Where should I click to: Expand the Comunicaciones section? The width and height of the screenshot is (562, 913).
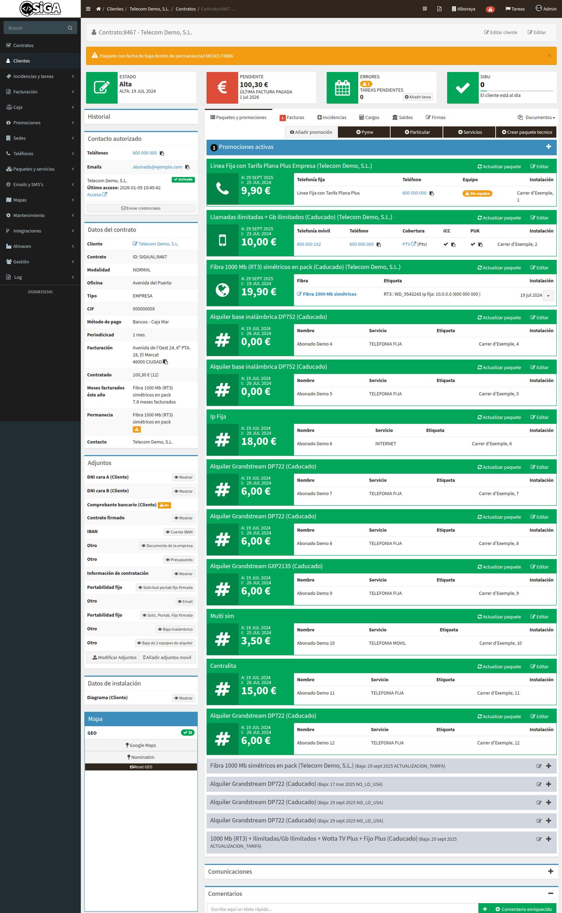[x=550, y=871]
